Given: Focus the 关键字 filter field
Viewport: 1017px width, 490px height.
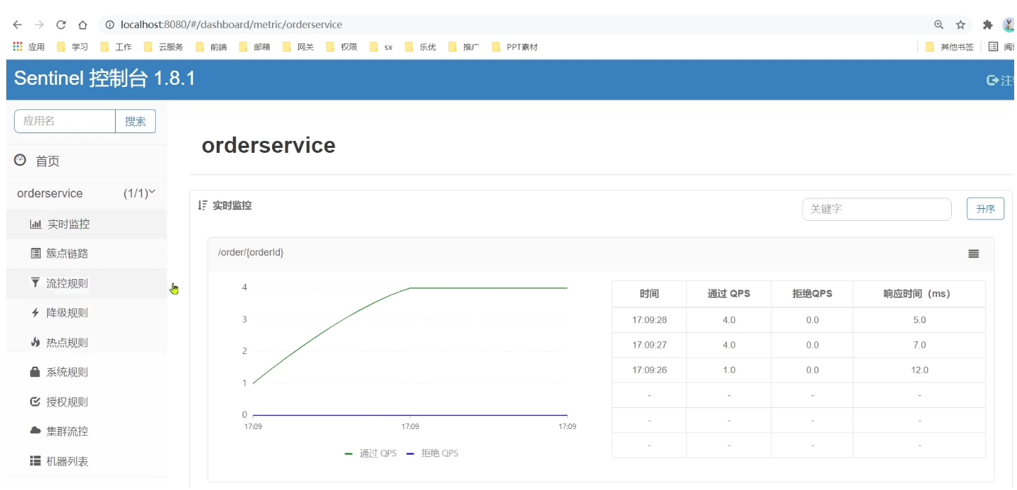Looking at the screenshot, I should (x=877, y=209).
